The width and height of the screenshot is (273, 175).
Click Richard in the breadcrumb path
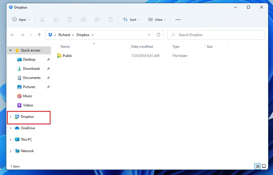pos(64,35)
